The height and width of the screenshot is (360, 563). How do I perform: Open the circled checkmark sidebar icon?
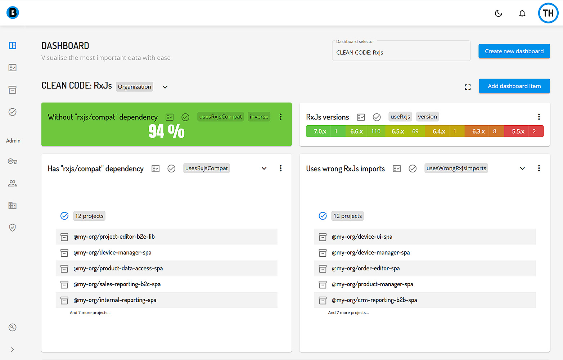point(13,112)
